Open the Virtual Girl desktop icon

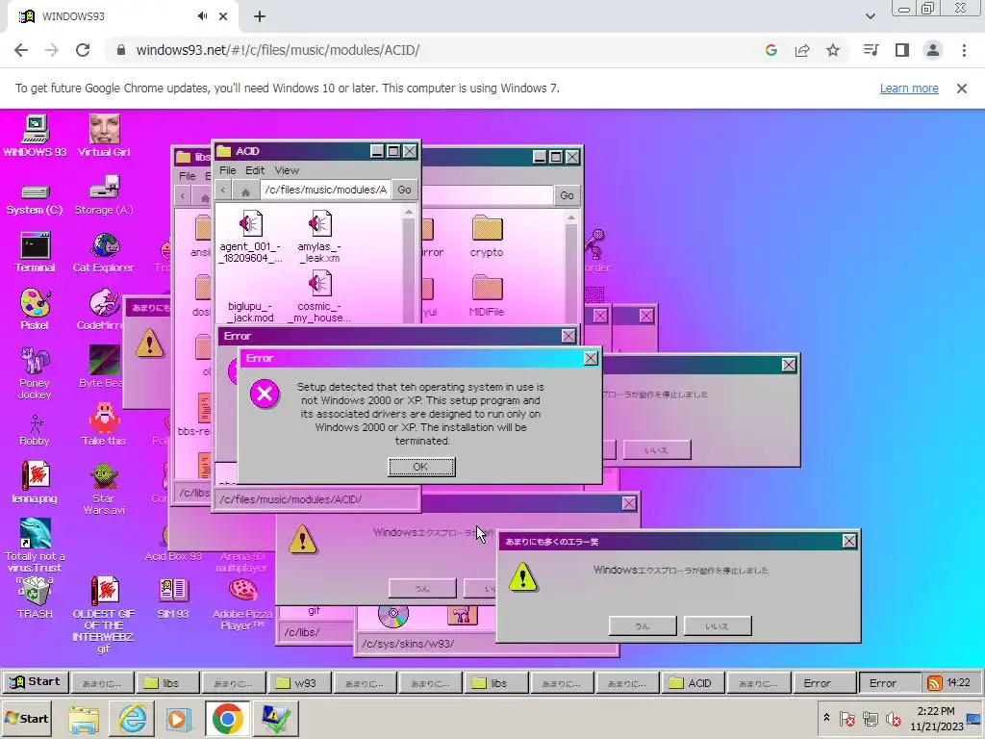click(104, 135)
